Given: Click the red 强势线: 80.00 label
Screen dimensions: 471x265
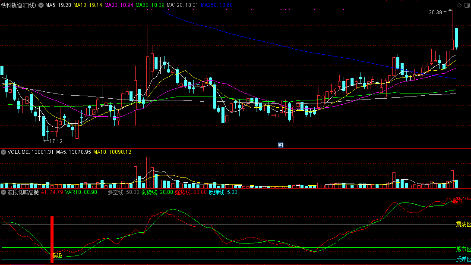Looking at the screenshot, I should [191, 192].
